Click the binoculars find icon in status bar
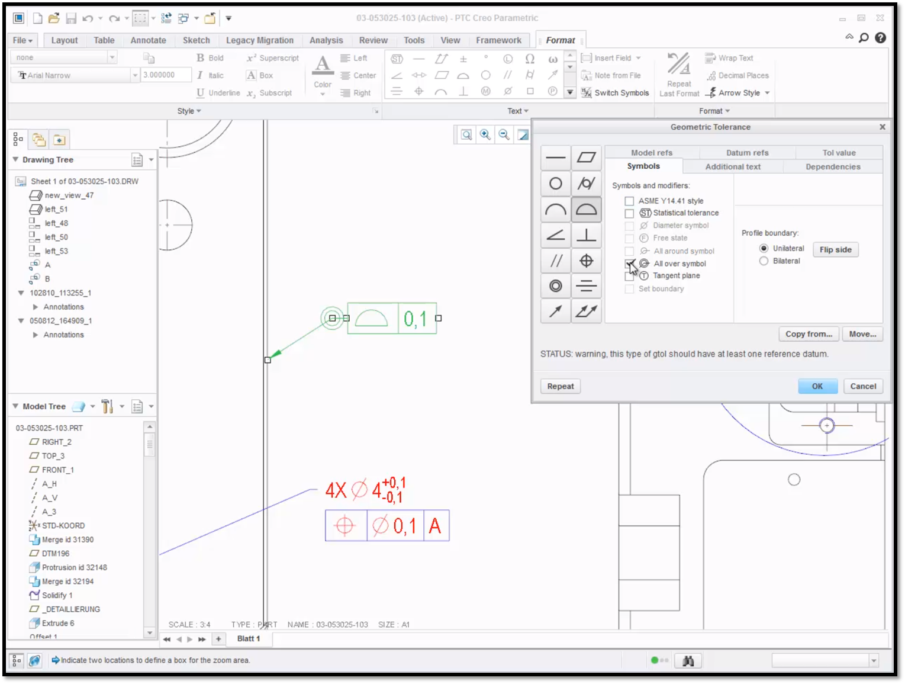This screenshot has width=905, height=684. click(688, 661)
